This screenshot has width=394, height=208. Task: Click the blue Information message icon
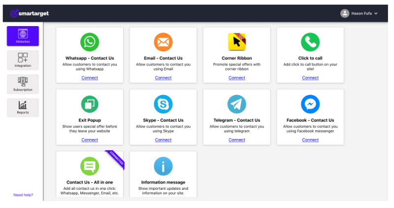[163, 166]
